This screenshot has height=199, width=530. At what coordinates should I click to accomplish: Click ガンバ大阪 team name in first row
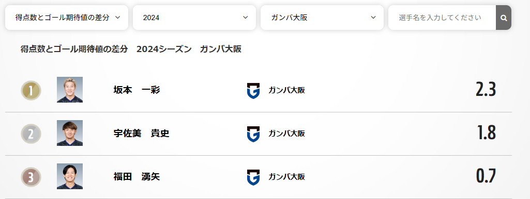286,90
